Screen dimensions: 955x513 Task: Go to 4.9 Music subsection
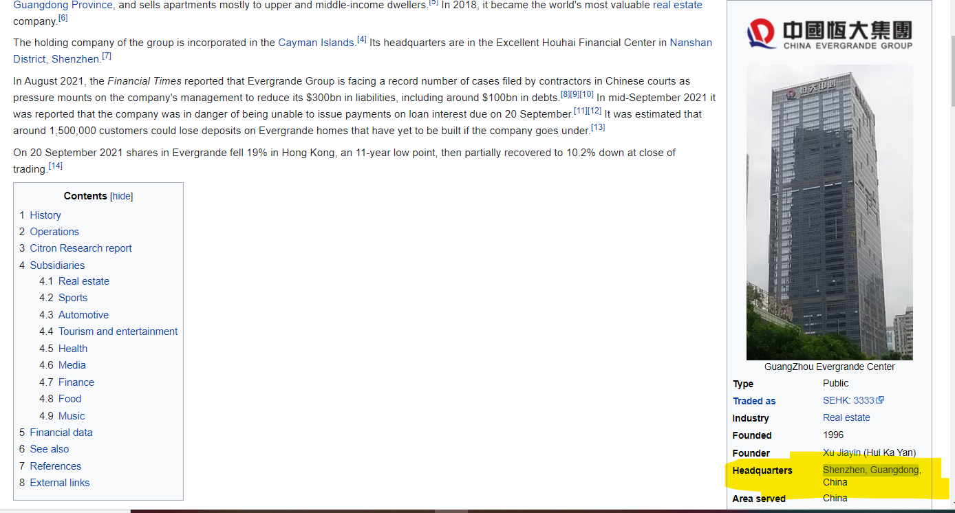[x=72, y=416]
